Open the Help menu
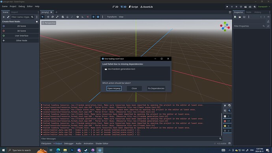The image size is (272, 153). coord(37,6)
